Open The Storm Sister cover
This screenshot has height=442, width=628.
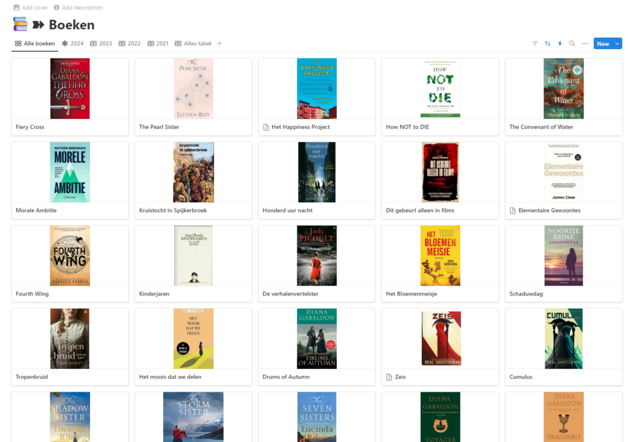(193, 417)
